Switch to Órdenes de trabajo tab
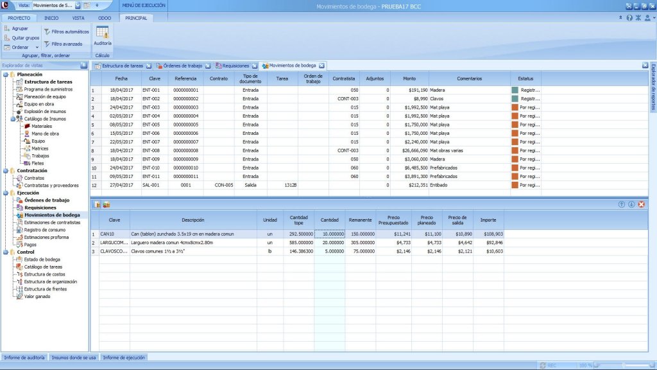Image resolution: width=657 pixels, height=370 pixels. coord(182,66)
